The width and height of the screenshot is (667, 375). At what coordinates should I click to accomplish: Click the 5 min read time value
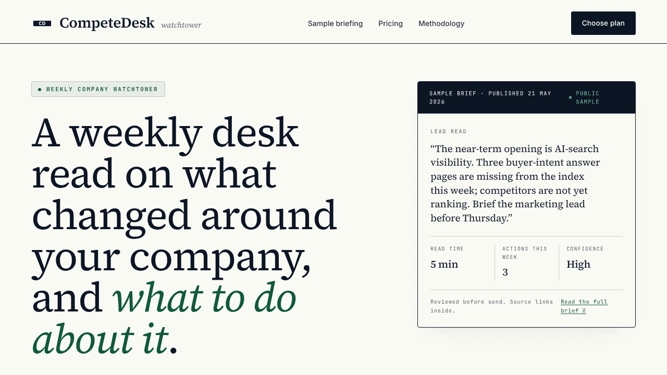click(x=444, y=264)
